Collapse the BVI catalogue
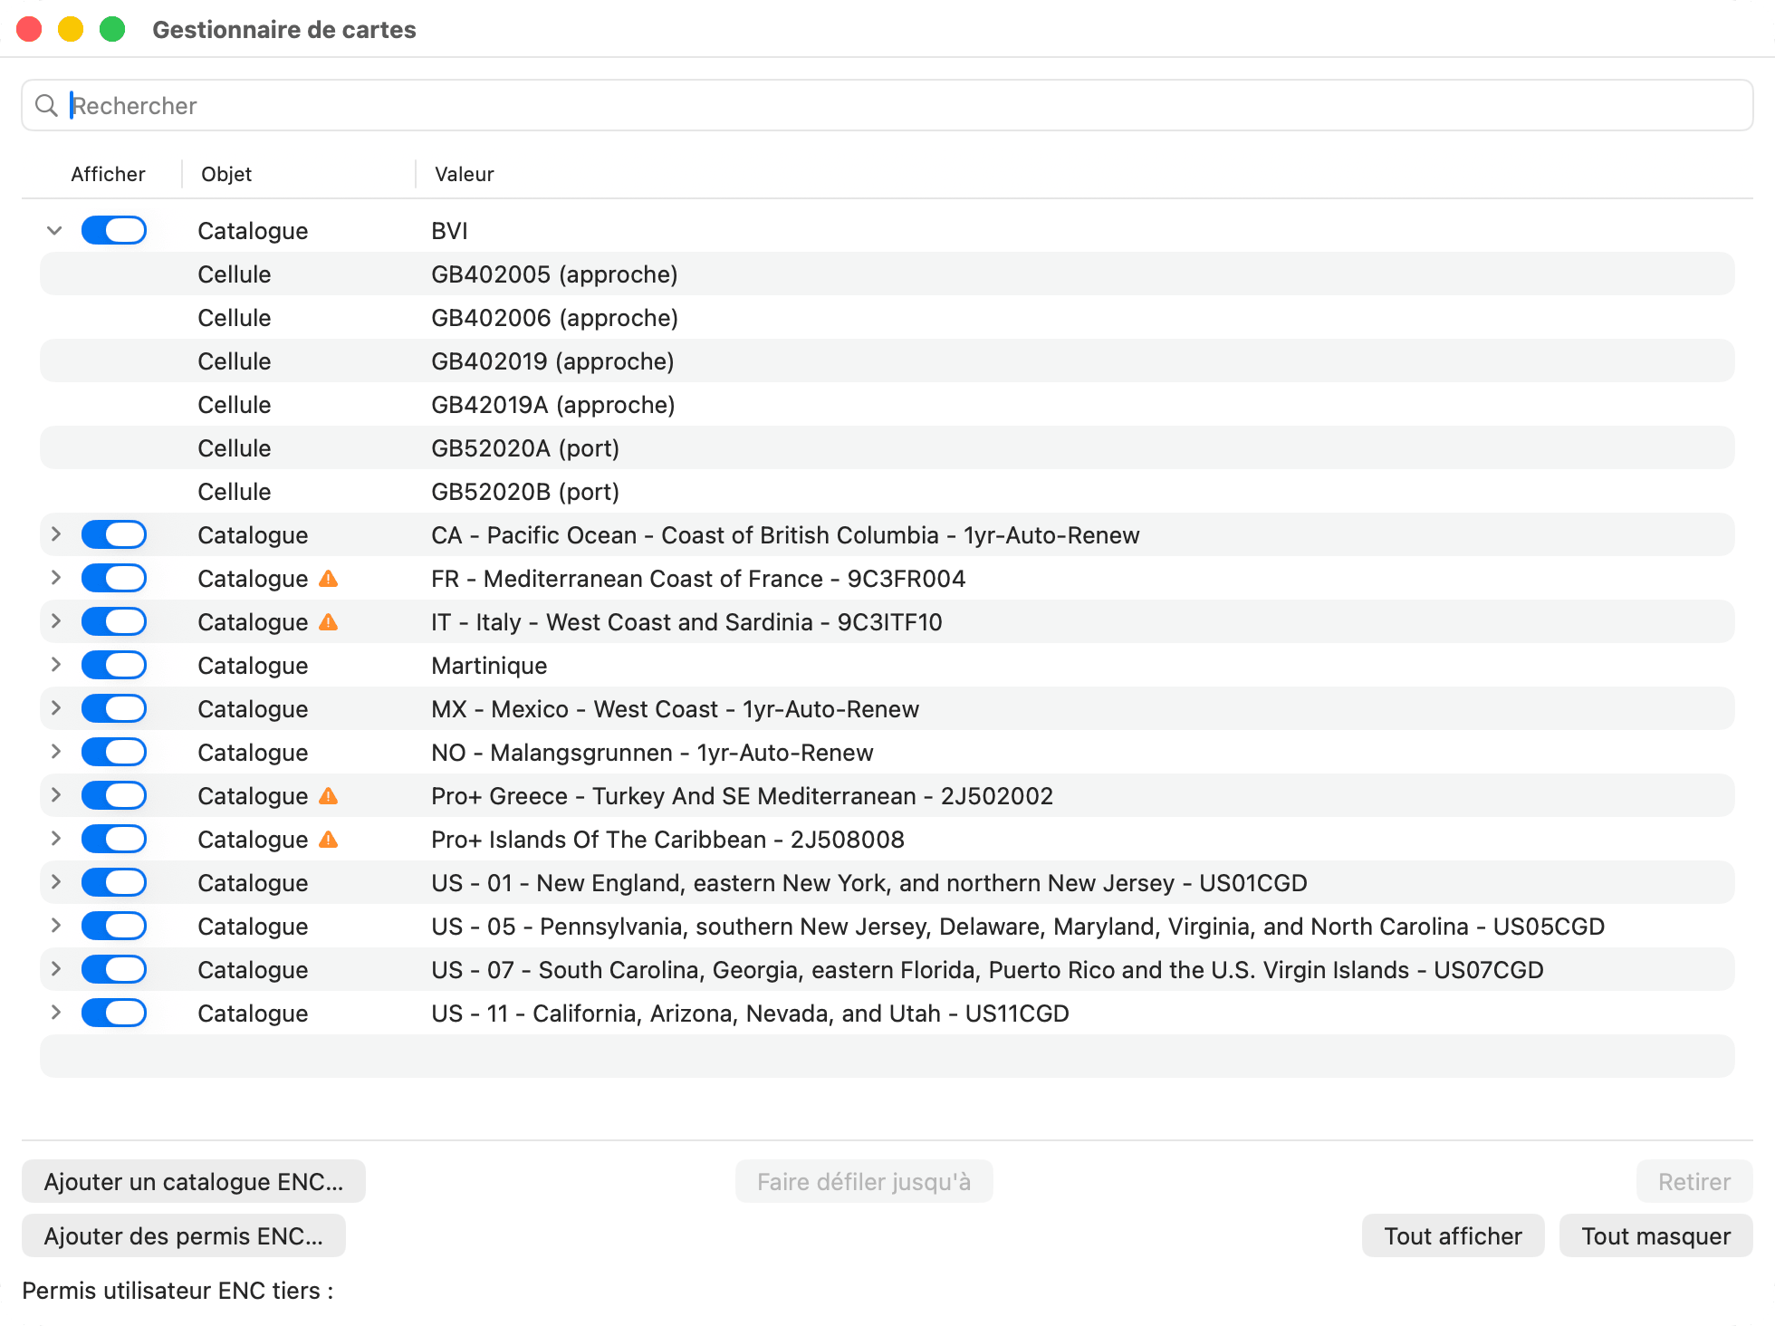This screenshot has height=1326, width=1775. coord(55,230)
